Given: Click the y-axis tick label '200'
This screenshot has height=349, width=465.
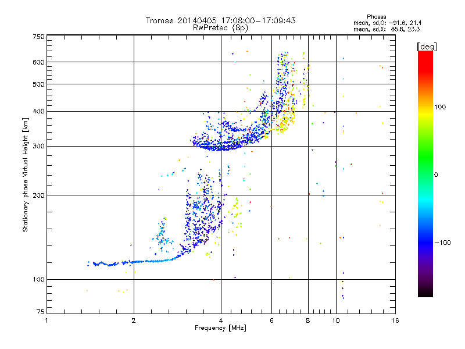Looking at the screenshot, I should (x=38, y=195).
